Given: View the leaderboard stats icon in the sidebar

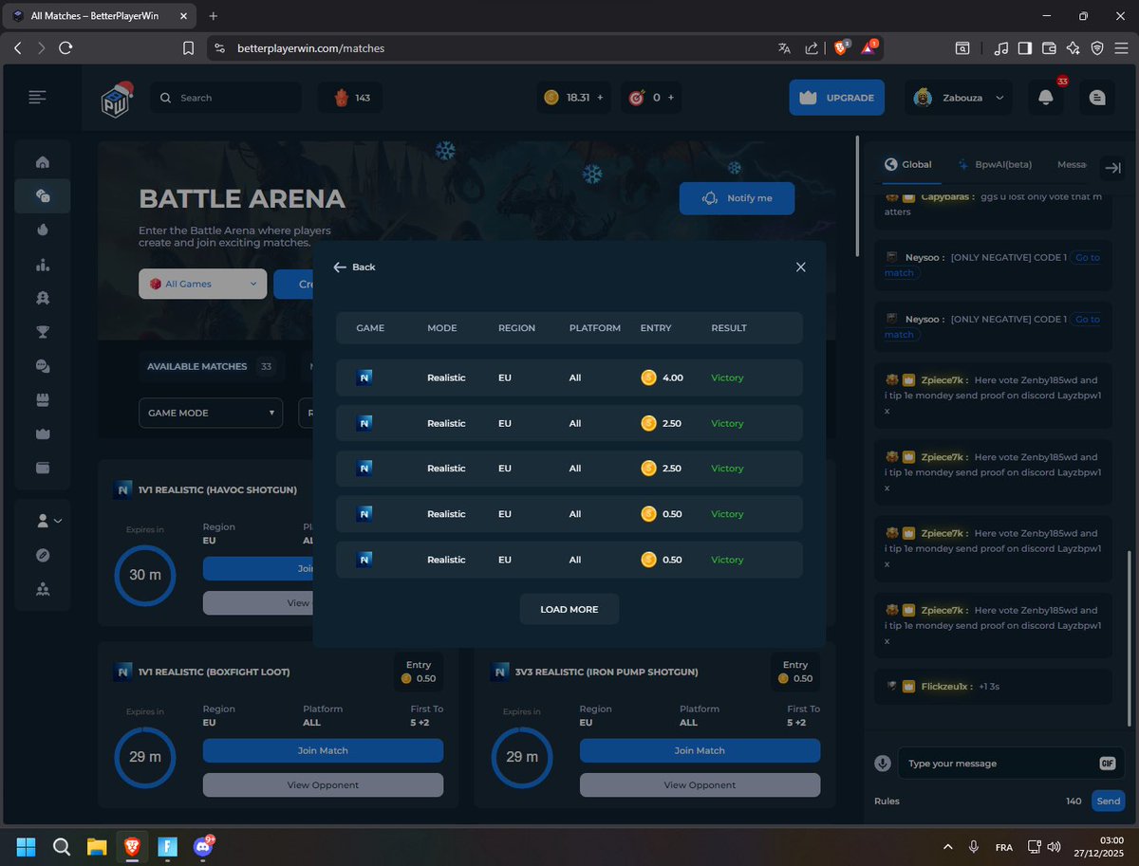Looking at the screenshot, I should click(x=42, y=264).
